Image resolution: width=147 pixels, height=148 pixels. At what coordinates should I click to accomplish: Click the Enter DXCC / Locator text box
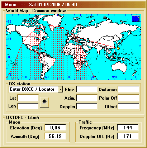pyautogui.click(x=34, y=89)
